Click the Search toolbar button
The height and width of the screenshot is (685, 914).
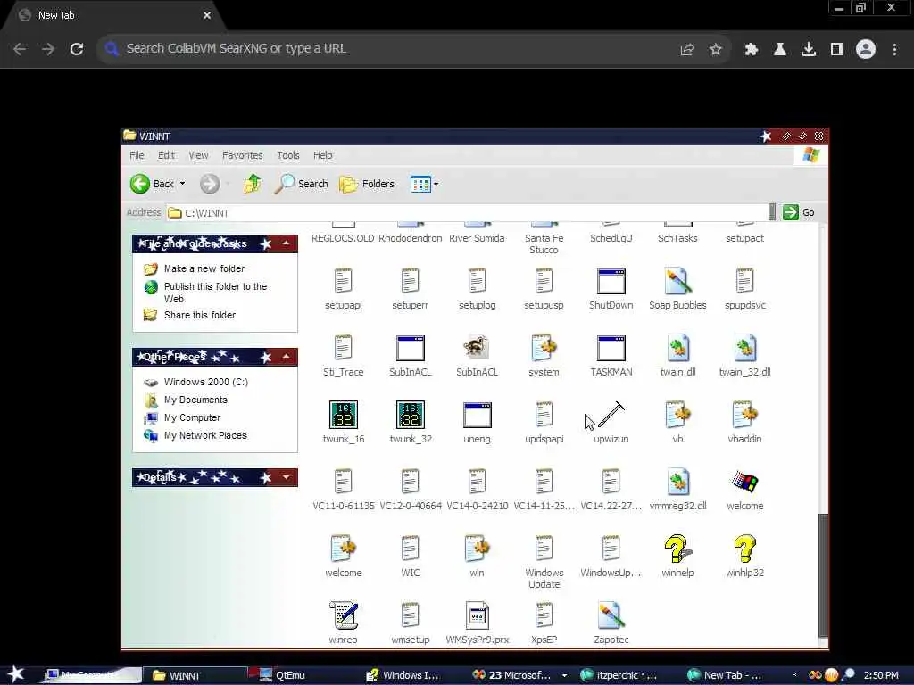tap(302, 184)
